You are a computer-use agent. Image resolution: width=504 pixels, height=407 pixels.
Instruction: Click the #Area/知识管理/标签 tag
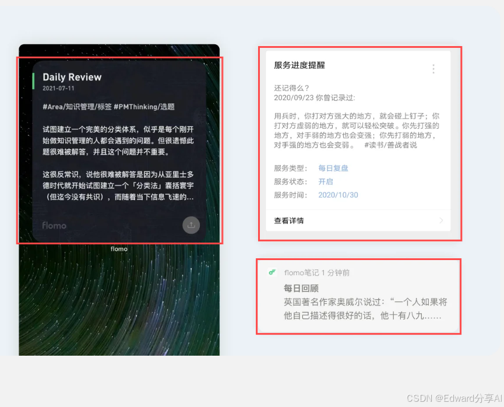click(x=77, y=107)
